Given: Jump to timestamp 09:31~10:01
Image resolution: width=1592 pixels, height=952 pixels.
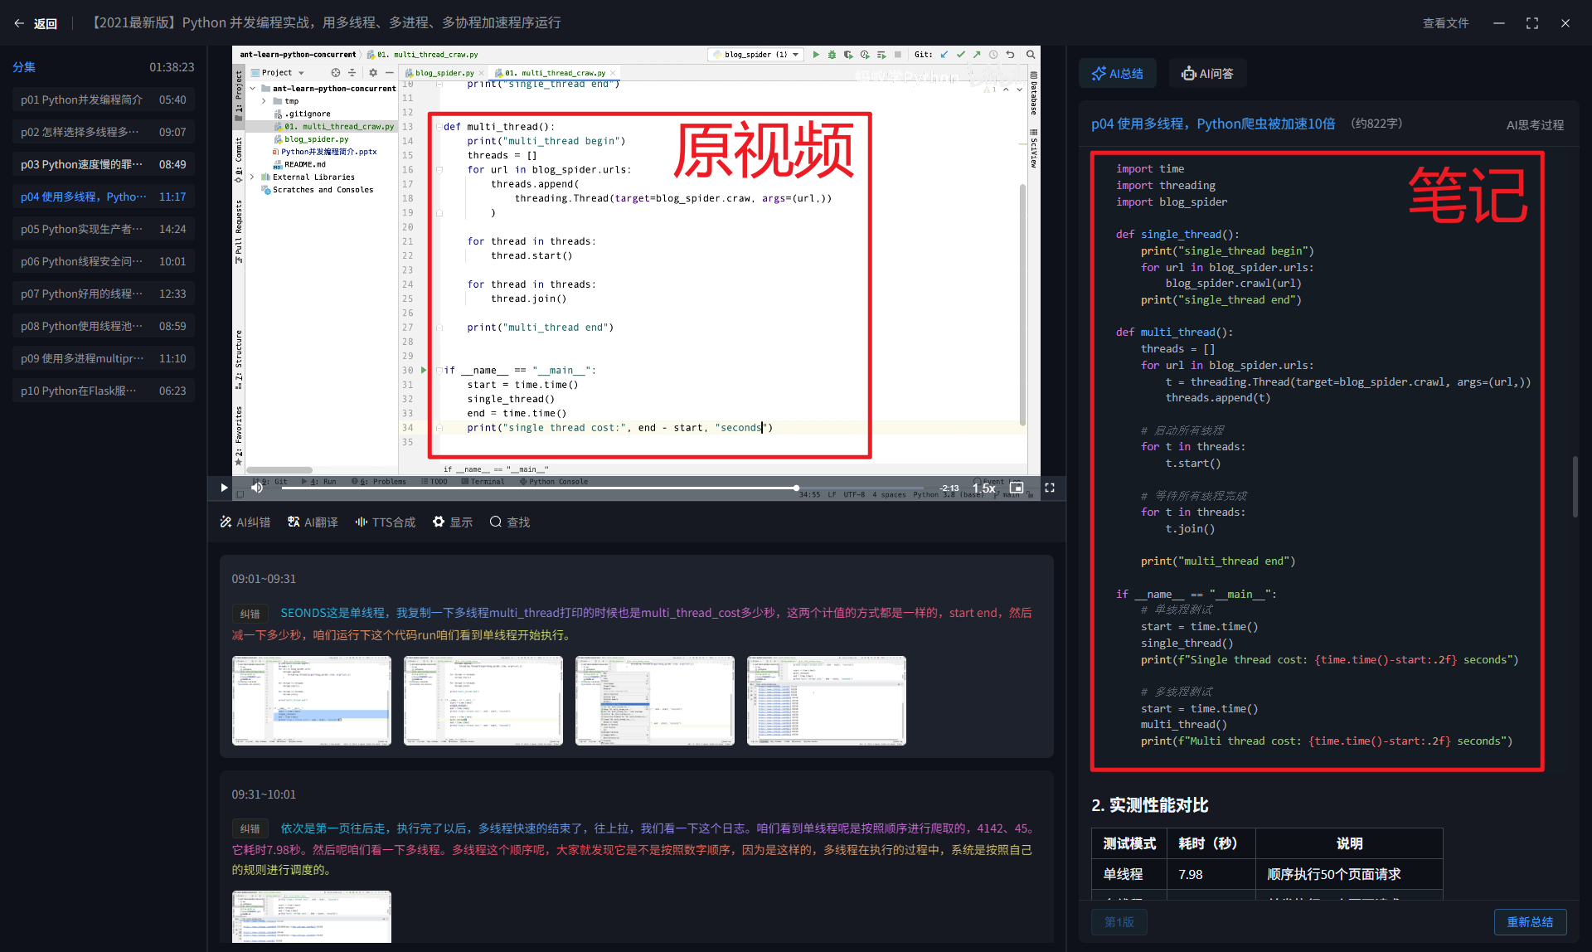Looking at the screenshot, I should pyautogui.click(x=264, y=794).
